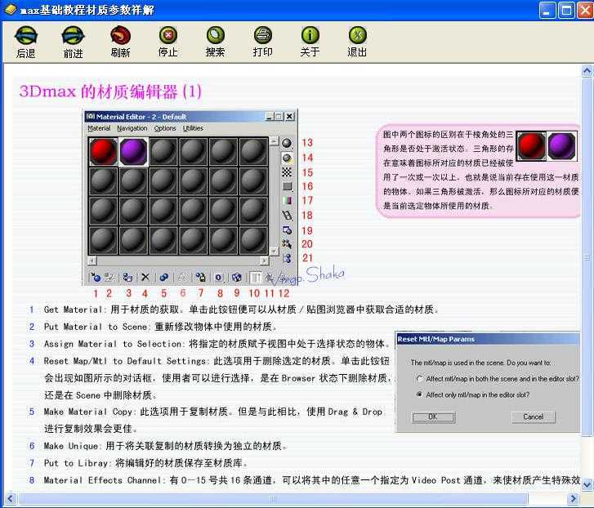Screen dimensions: 594x508
Task: Click the page vertical scrollbar up arrow
Action: (x=587, y=71)
